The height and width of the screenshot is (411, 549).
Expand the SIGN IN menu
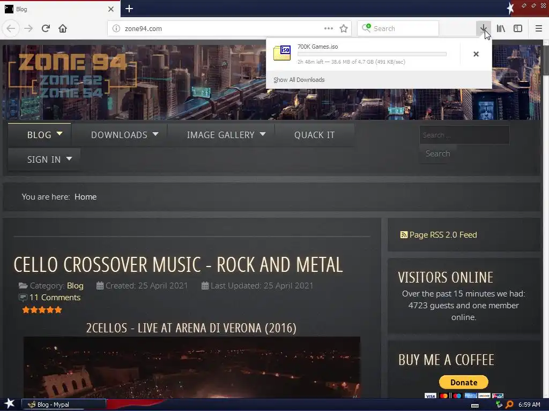click(x=44, y=159)
